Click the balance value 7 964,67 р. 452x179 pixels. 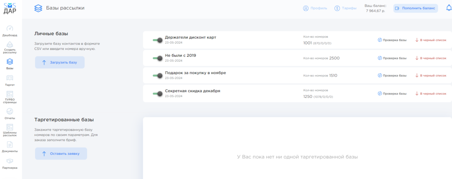pyautogui.click(x=375, y=11)
